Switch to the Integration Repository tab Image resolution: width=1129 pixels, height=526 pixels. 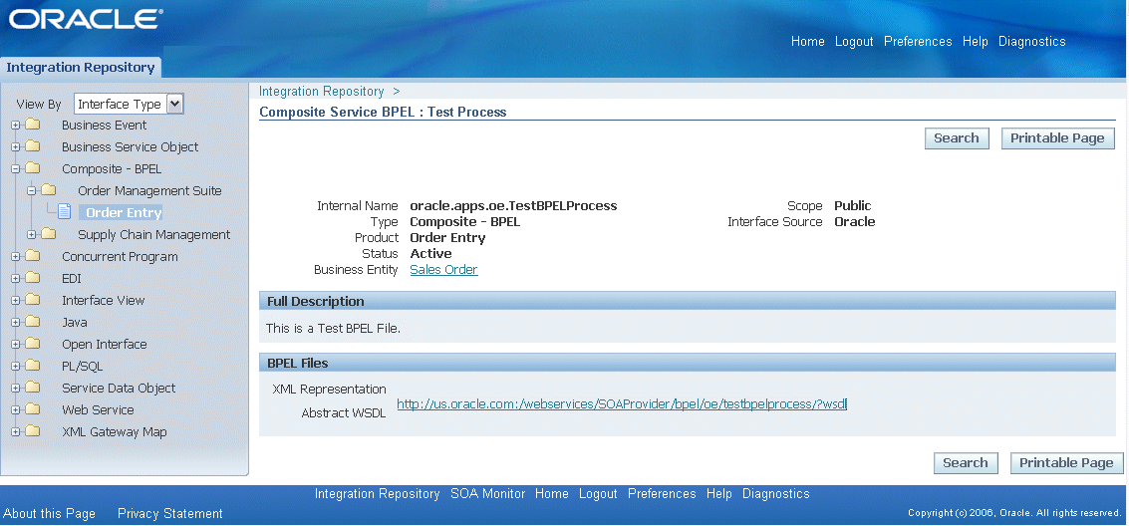pyautogui.click(x=81, y=68)
